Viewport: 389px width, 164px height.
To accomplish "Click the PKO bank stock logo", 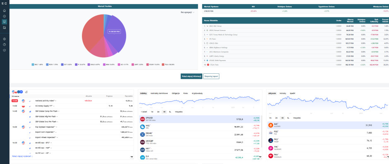I will 271,141.
